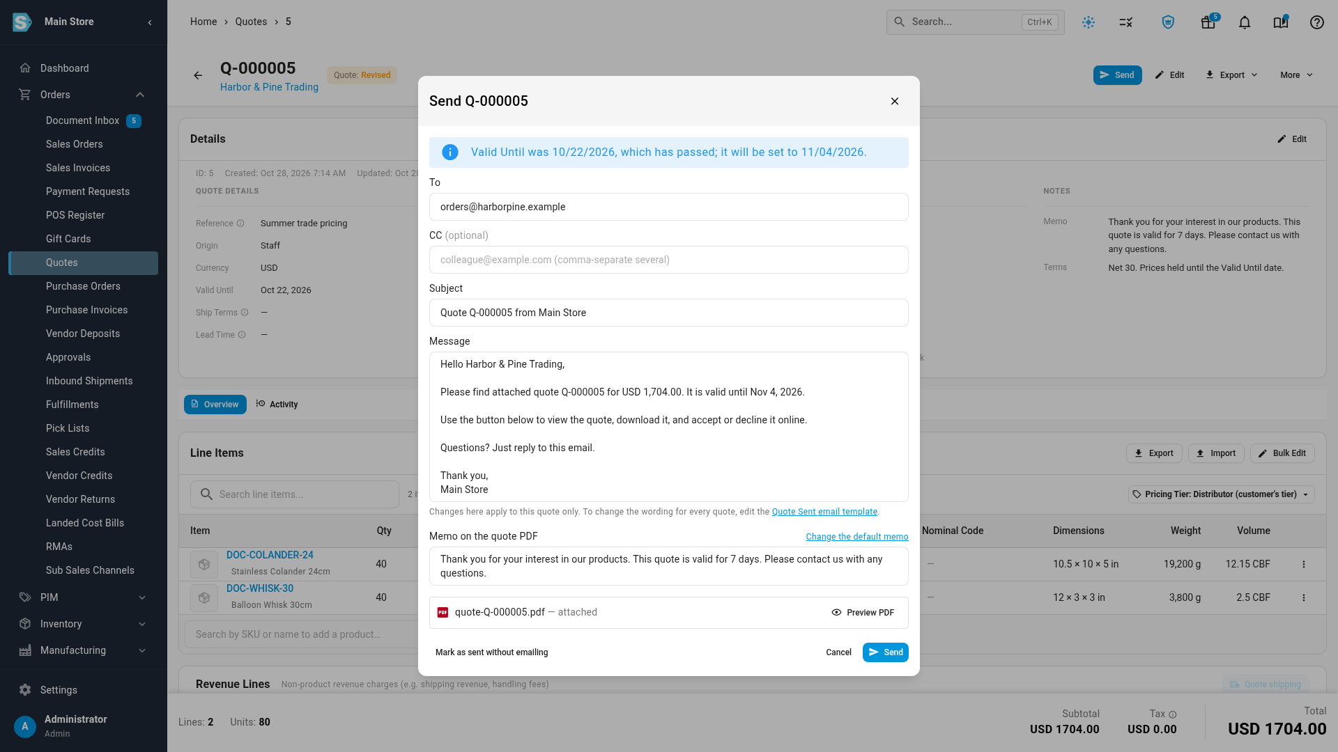This screenshot has width=1338, height=752.
Task: Click the To email address field
Action: [x=669, y=207]
